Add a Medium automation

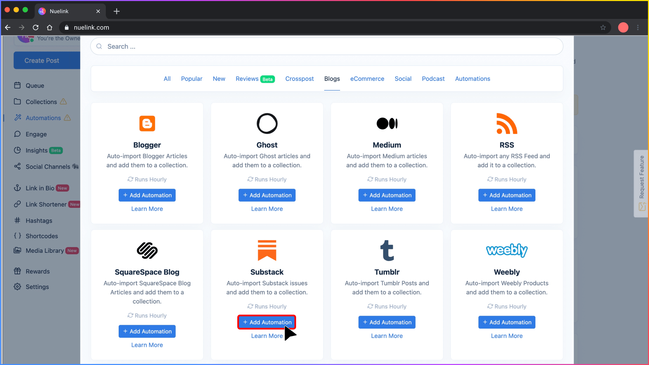coord(387,195)
